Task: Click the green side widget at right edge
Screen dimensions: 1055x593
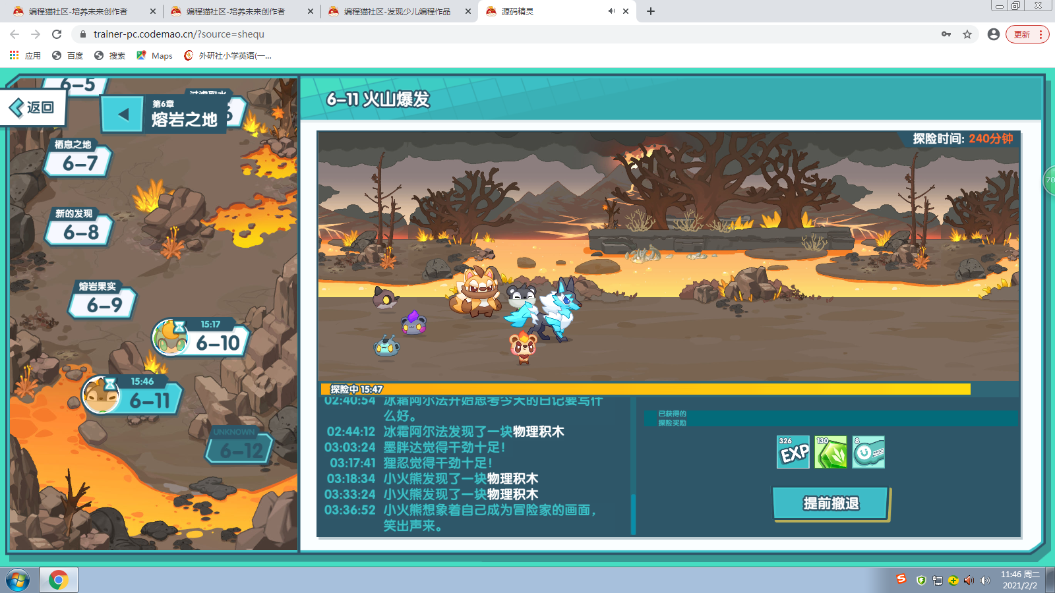Action: click(1049, 180)
